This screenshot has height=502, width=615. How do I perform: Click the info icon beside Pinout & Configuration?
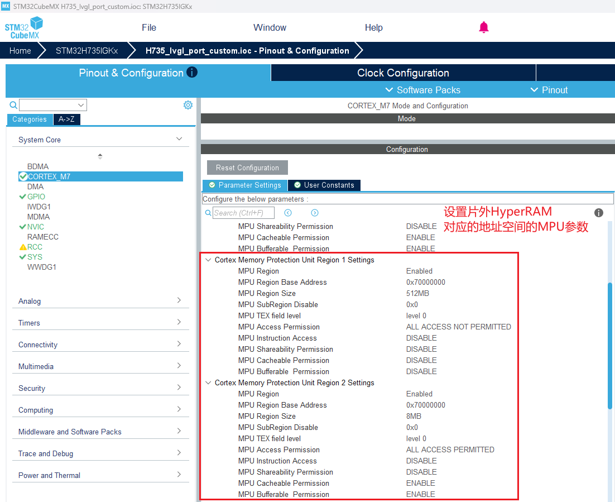point(192,72)
